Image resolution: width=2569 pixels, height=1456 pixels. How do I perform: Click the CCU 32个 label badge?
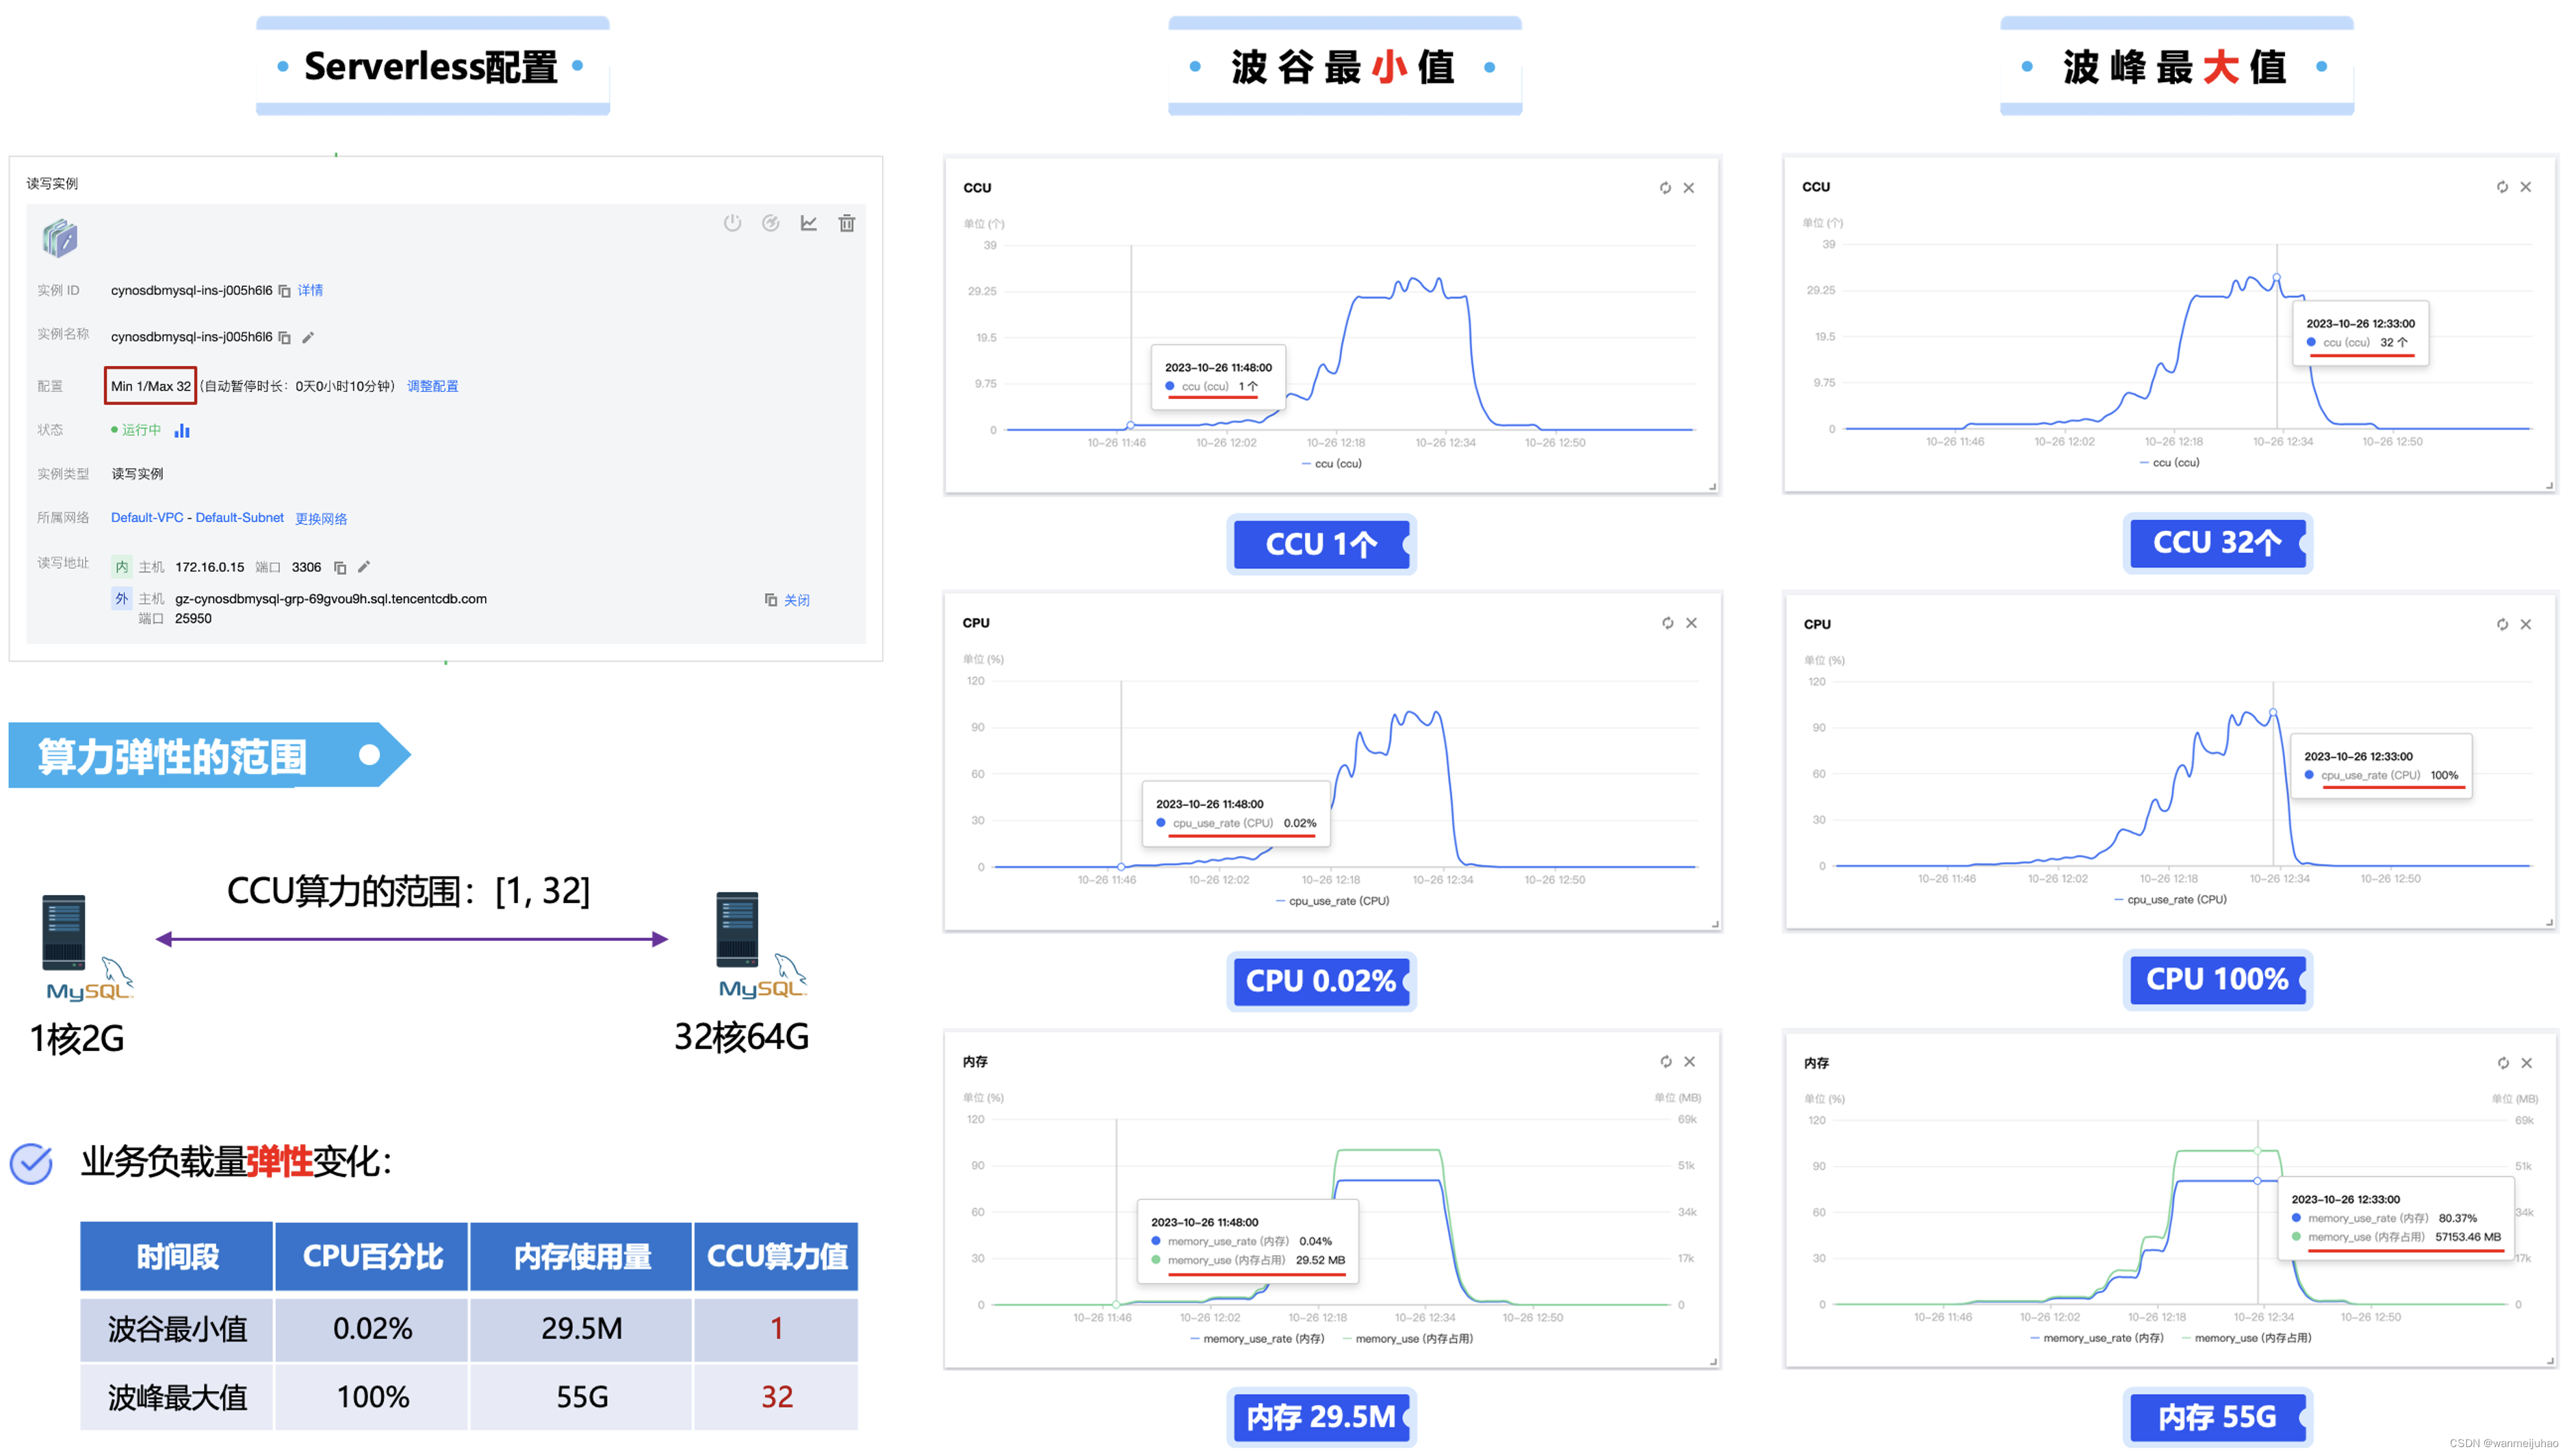[x=2217, y=543]
